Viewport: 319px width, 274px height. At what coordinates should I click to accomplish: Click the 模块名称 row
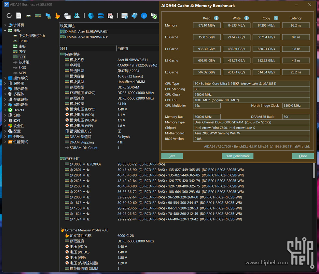pyautogui.click(x=109, y=60)
